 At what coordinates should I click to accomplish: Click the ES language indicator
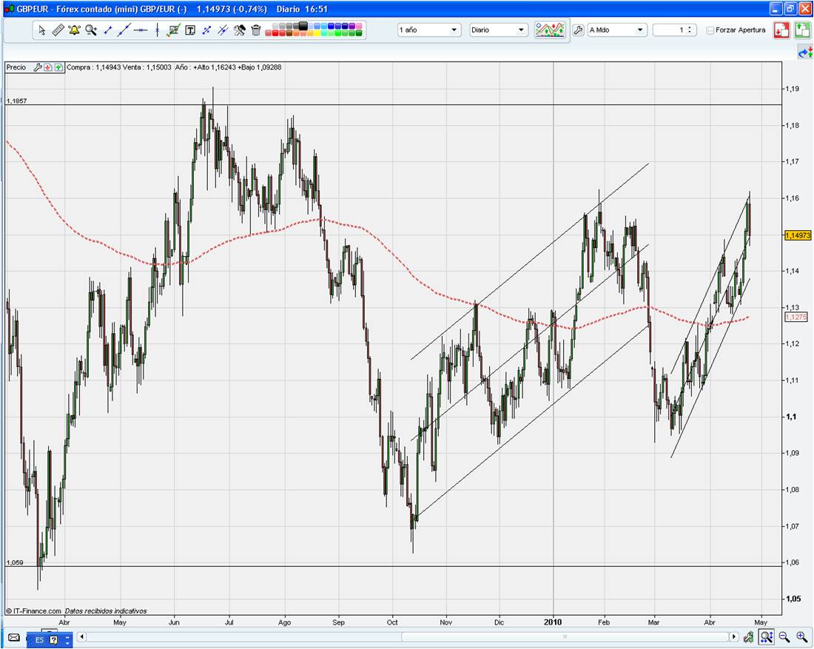pos(39,639)
